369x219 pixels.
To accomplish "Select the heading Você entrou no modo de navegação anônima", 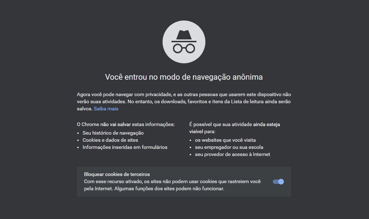I will tap(184, 77).
